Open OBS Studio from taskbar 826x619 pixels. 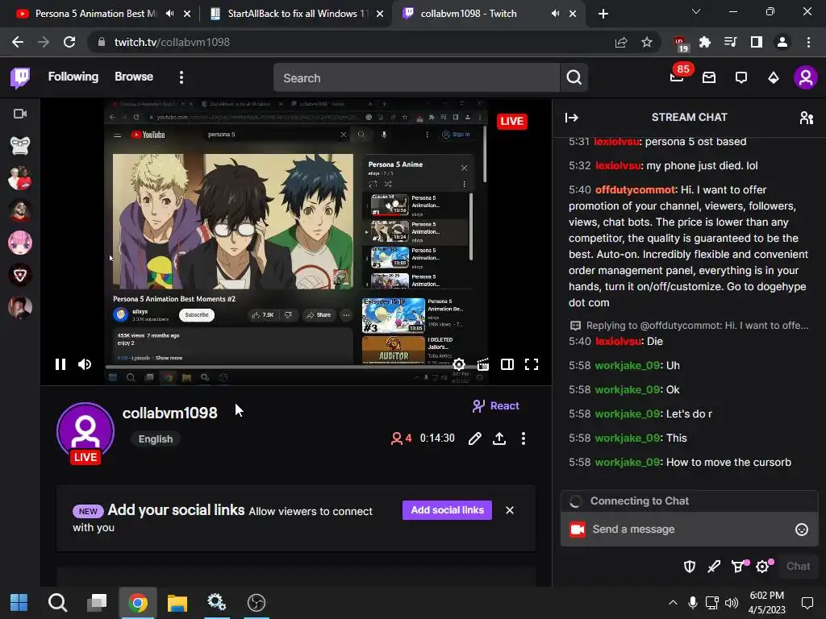(257, 603)
